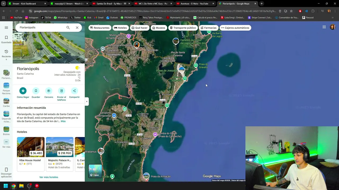Select the Restaurantes filter chip
Viewport: 339px width, 190px height.
point(100,28)
